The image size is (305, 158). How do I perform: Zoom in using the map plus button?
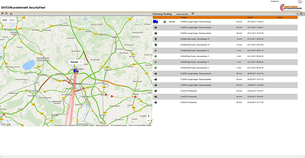[149, 116]
